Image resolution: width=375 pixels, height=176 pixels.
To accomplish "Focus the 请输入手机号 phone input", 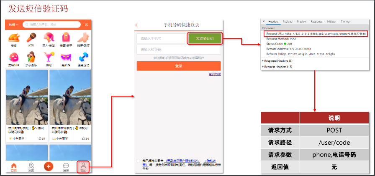I will pyautogui.click(x=162, y=38).
